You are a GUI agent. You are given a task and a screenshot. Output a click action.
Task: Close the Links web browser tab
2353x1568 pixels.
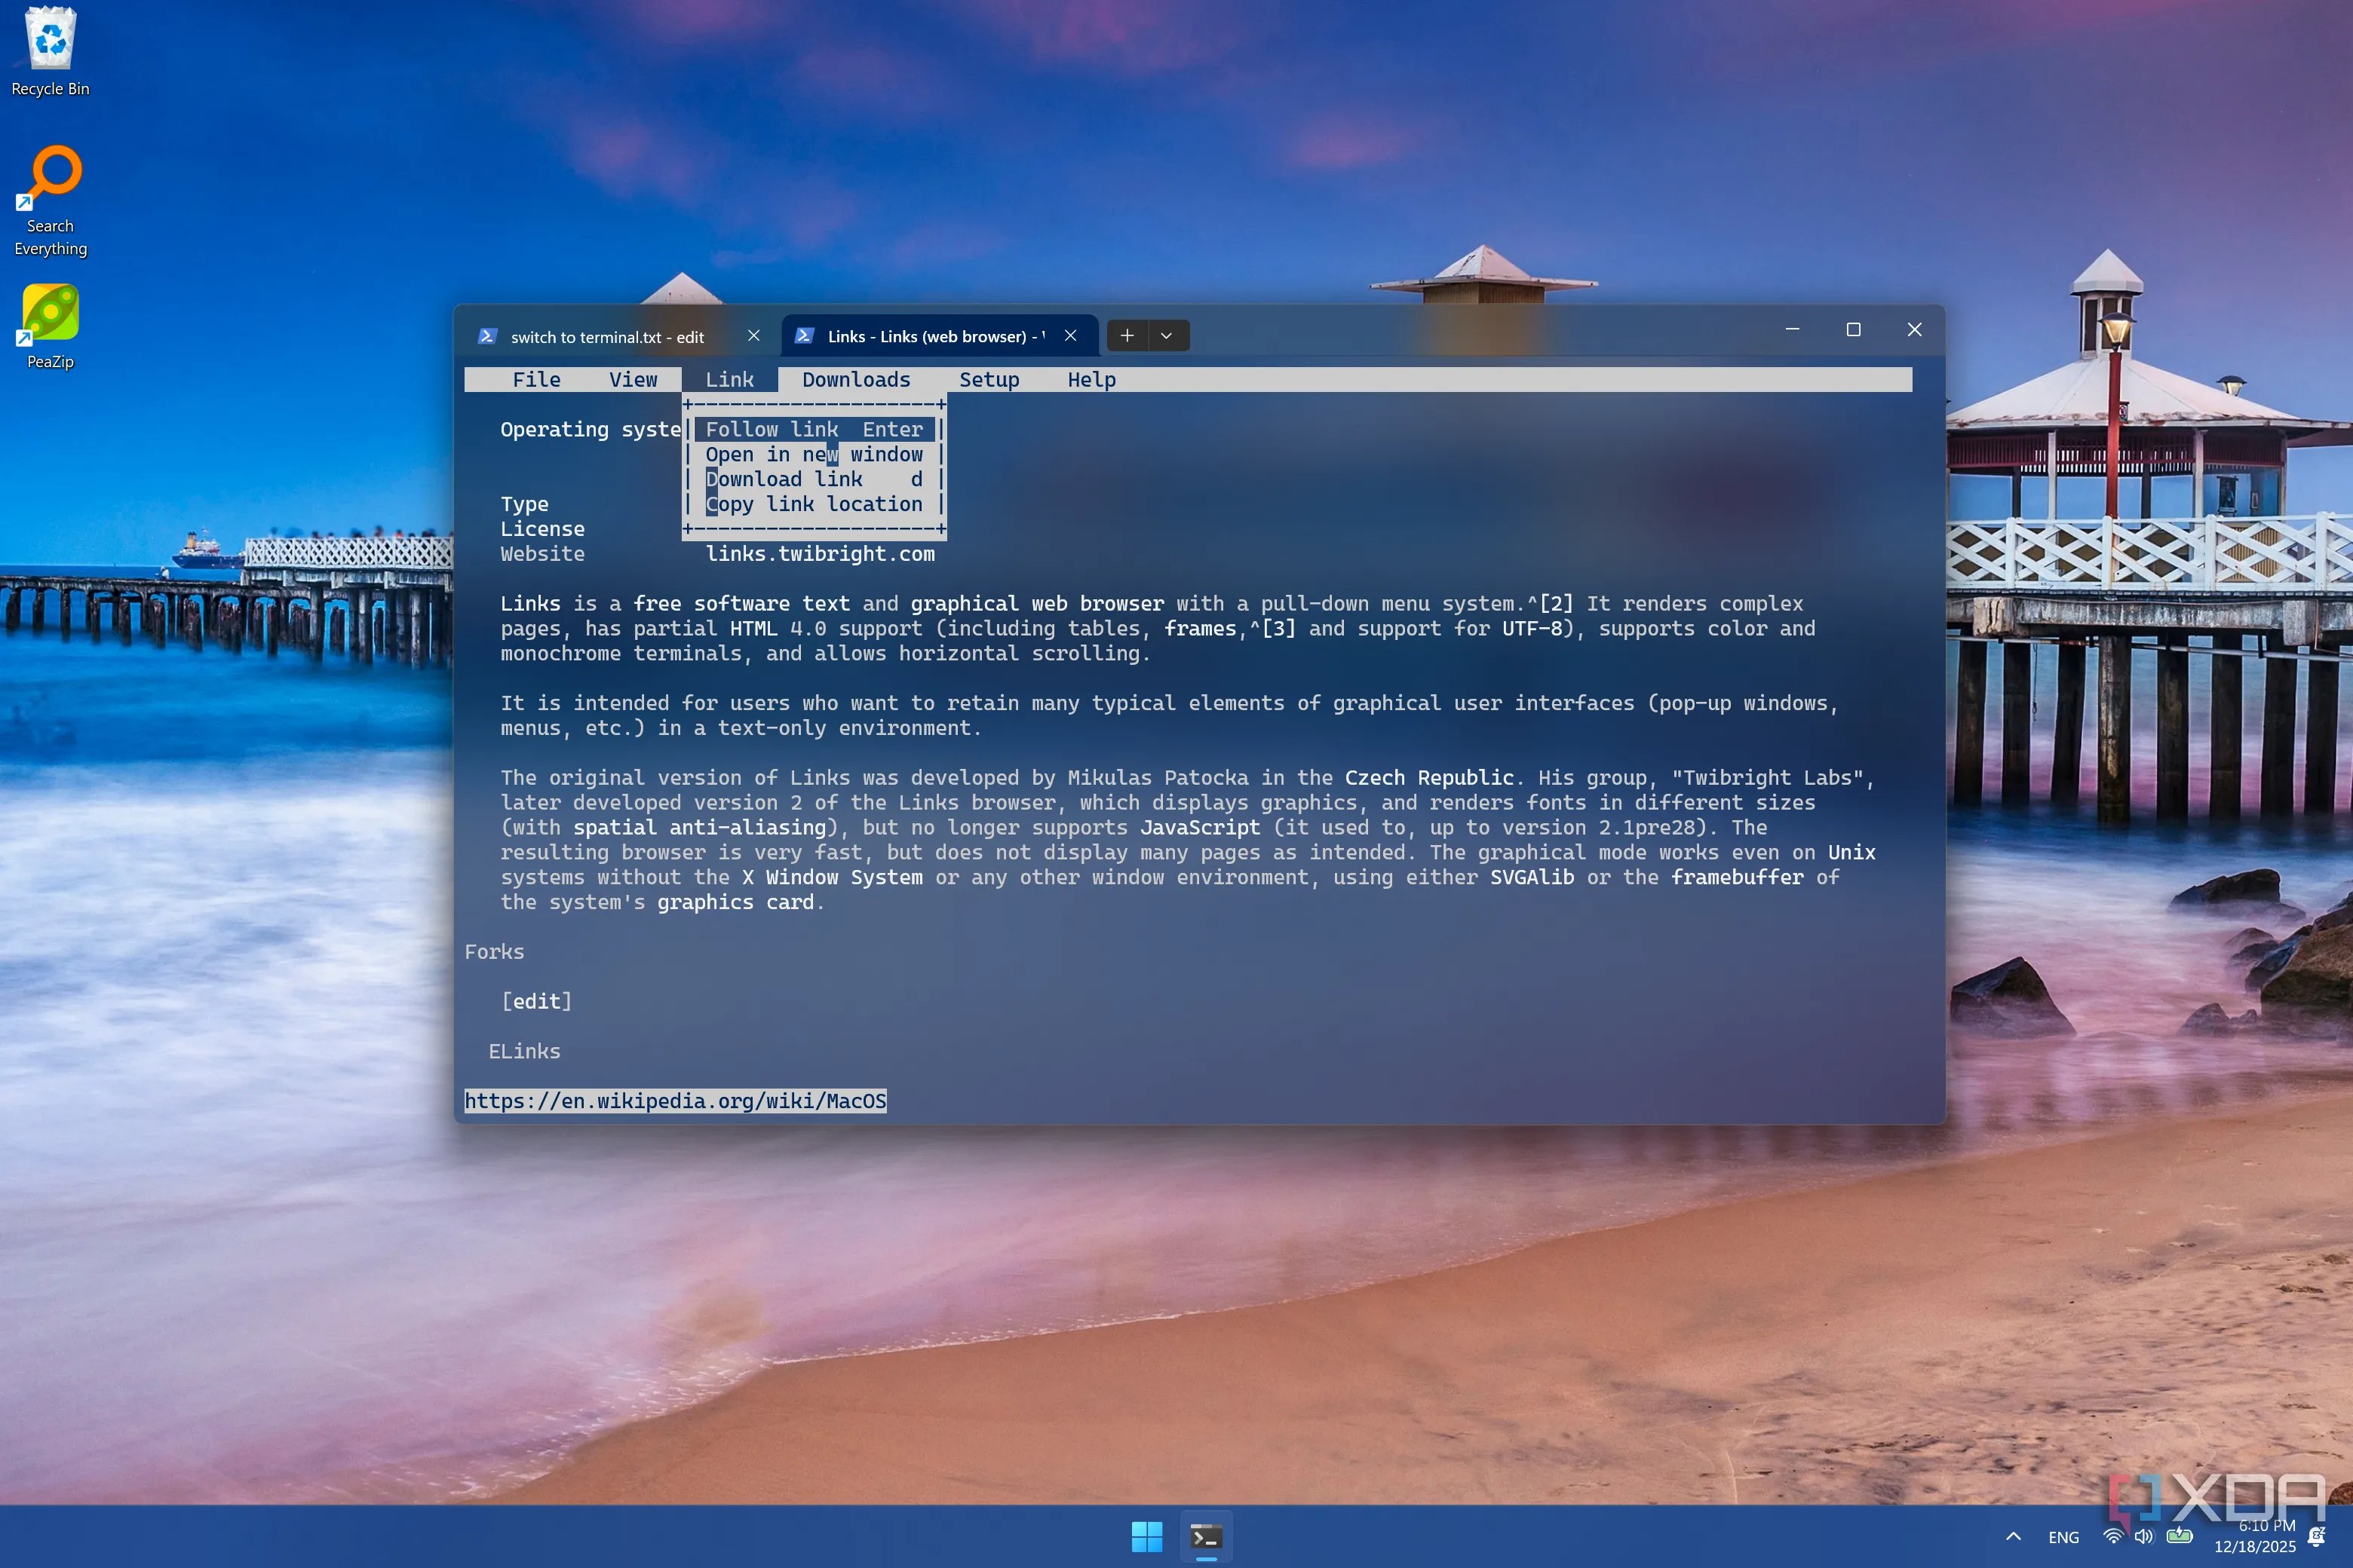[x=1070, y=336]
